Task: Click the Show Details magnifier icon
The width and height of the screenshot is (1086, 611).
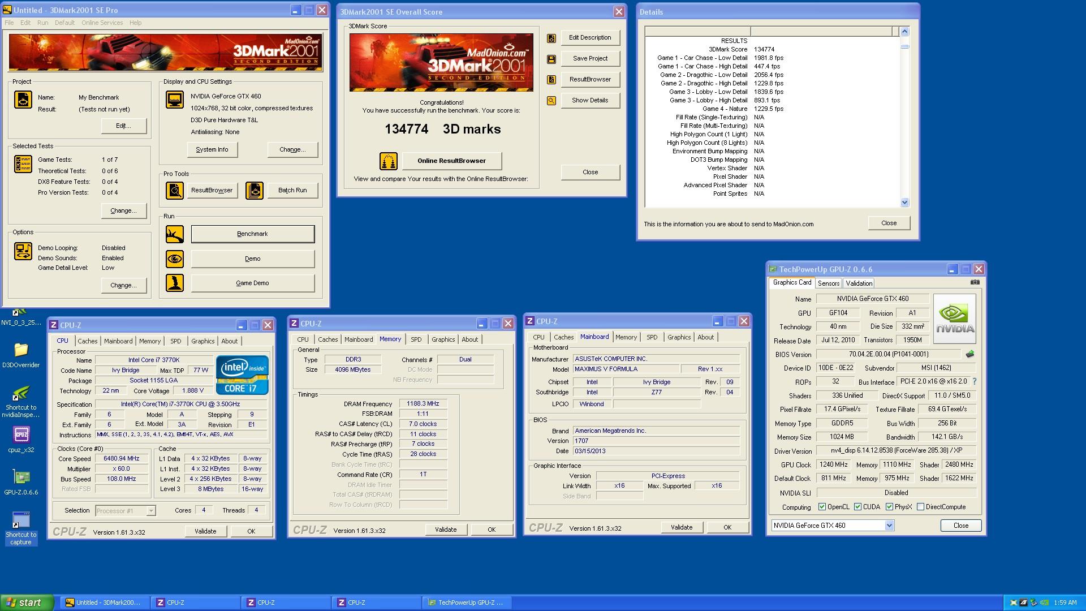Action: 551,101
